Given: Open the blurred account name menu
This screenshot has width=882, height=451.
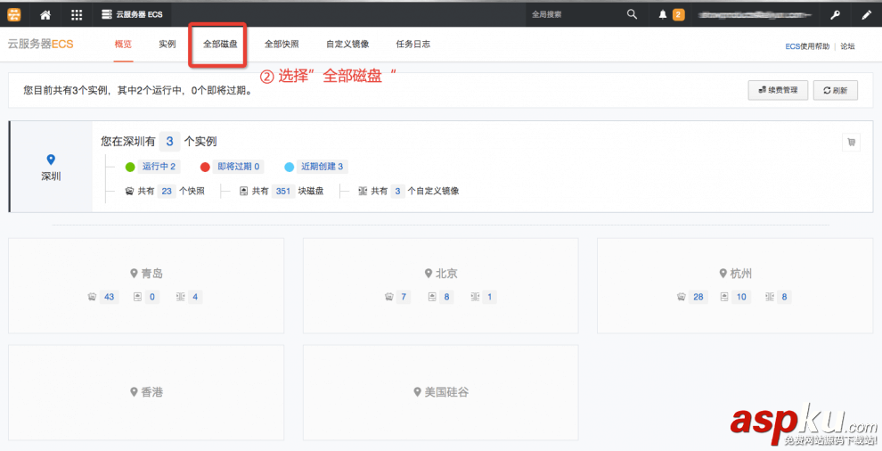Looking at the screenshot, I should coord(755,14).
